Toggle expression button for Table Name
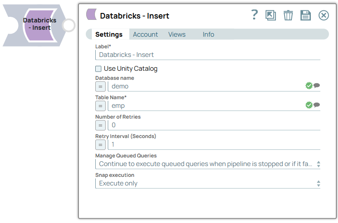The height and width of the screenshot is (223, 338). coord(100,106)
